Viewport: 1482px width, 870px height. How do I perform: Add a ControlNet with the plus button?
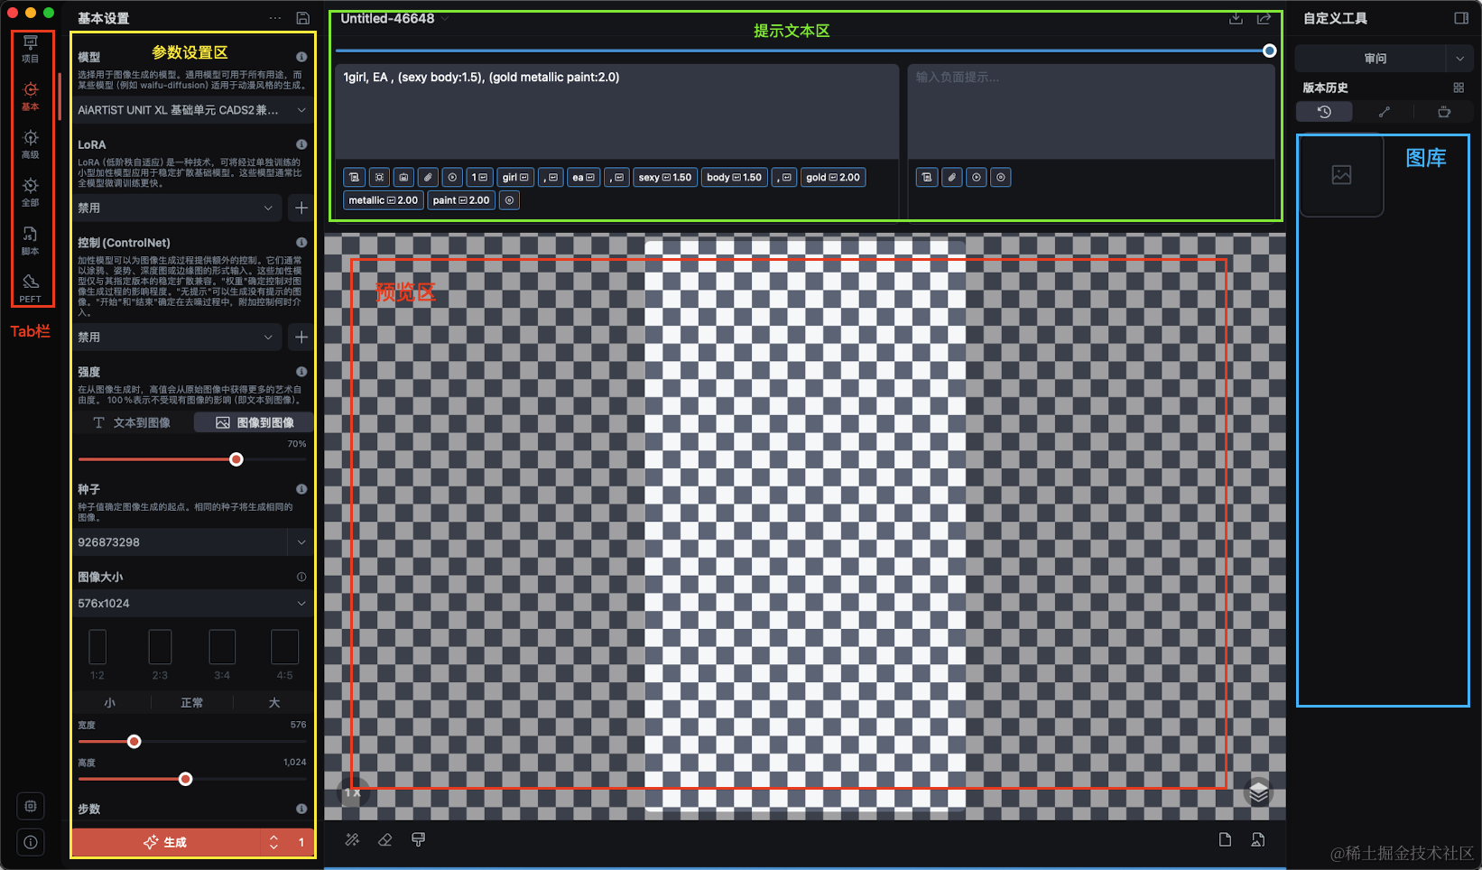[301, 337]
